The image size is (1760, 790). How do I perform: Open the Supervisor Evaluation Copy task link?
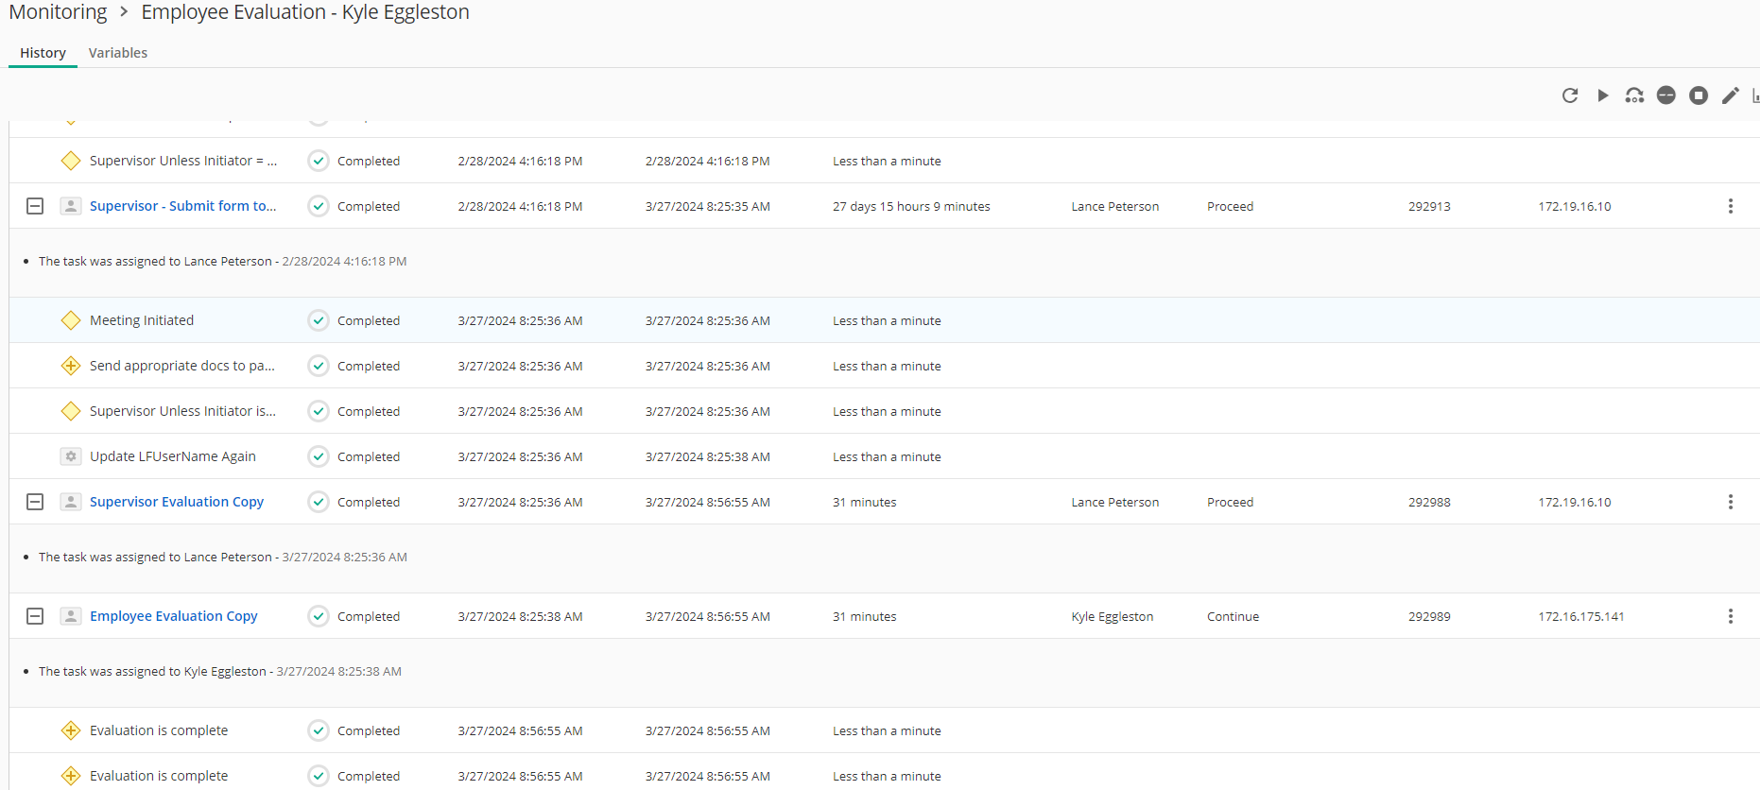pyautogui.click(x=177, y=502)
